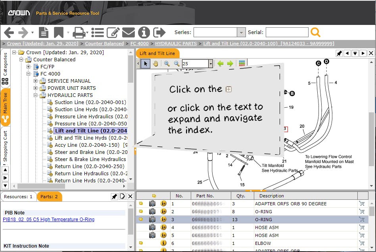Click the camera icon for HOSE ASM row 4

(152, 227)
